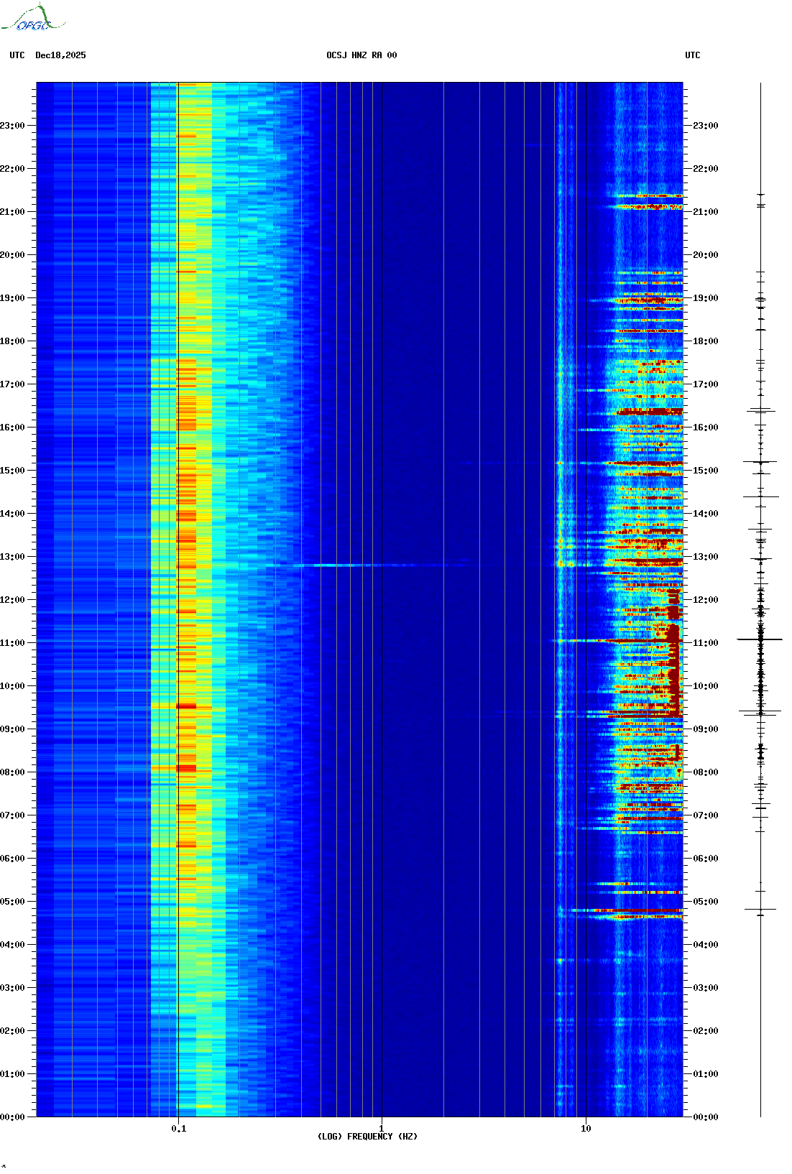792x1174 pixels.
Task: Click the 23:00 time label on left axis
Action: tap(12, 126)
